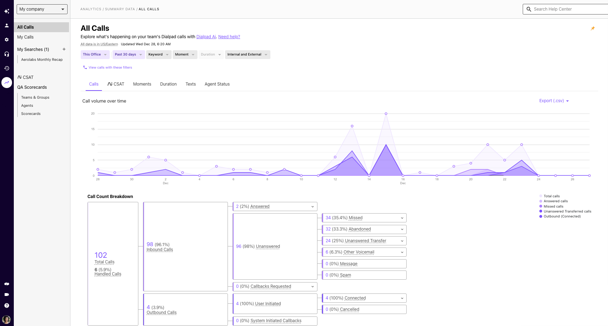The height and width of the screenshot is (326, 608).
Task: Select All Calls in the sidebar
Action: point(41,27)
